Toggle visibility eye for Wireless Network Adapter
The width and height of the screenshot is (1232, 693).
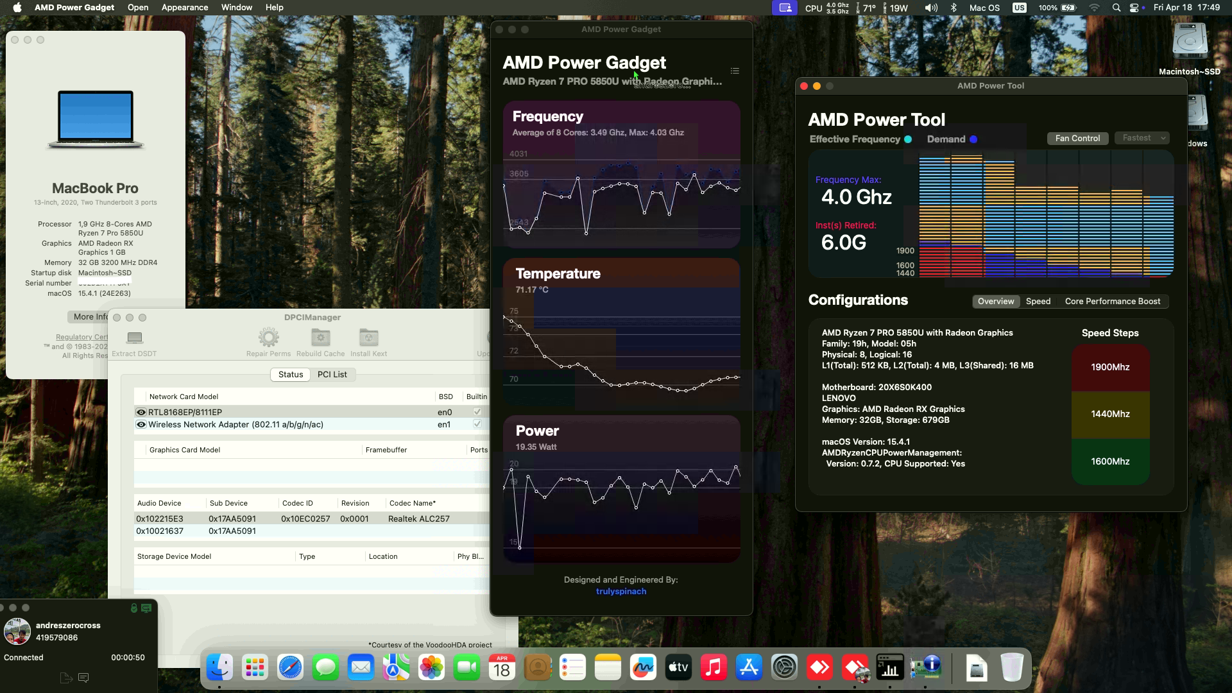pos(141,424)
